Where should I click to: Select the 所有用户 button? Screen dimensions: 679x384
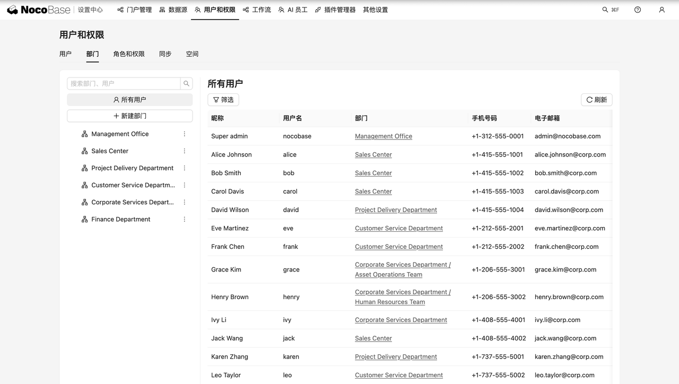129,100
